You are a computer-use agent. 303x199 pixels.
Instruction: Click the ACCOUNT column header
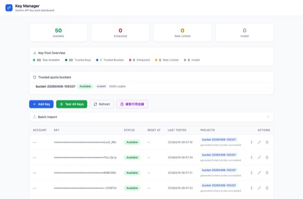coord(40,130)
